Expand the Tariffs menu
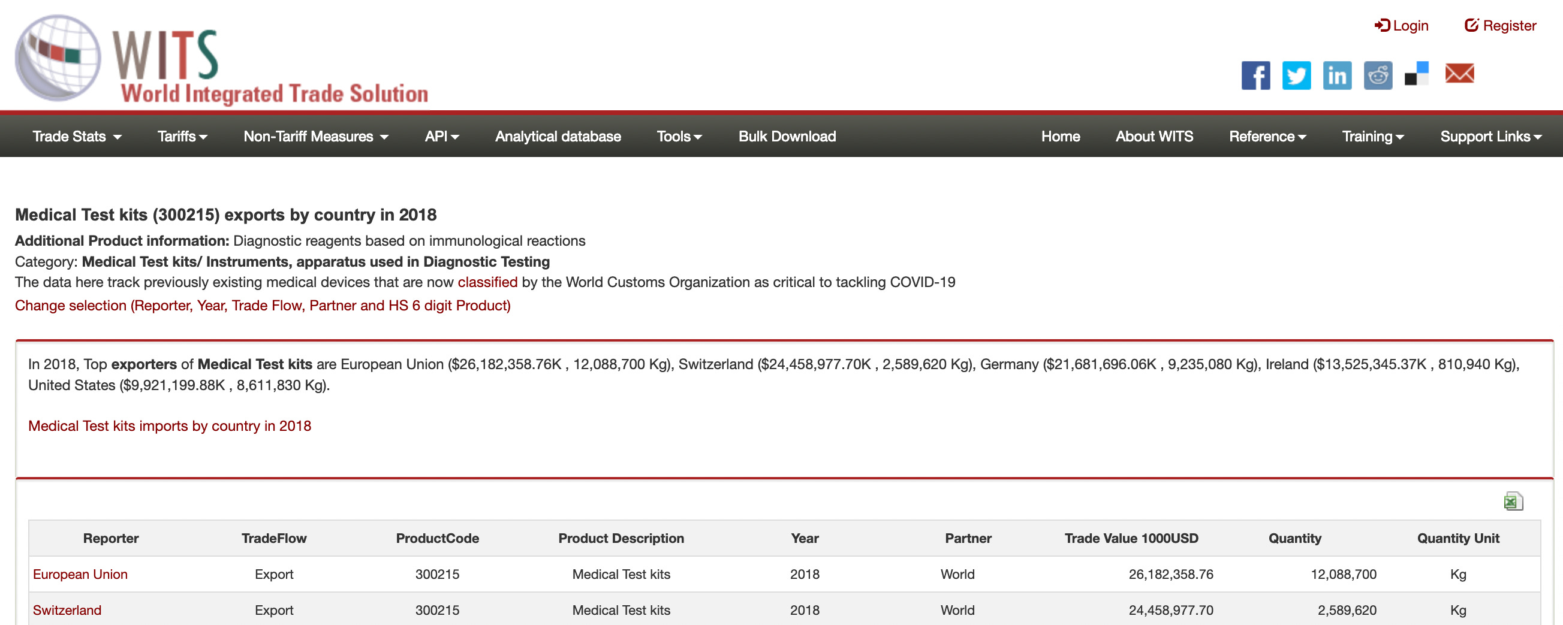The width and height of the screenshot is (1563, 625). (183, 137)
